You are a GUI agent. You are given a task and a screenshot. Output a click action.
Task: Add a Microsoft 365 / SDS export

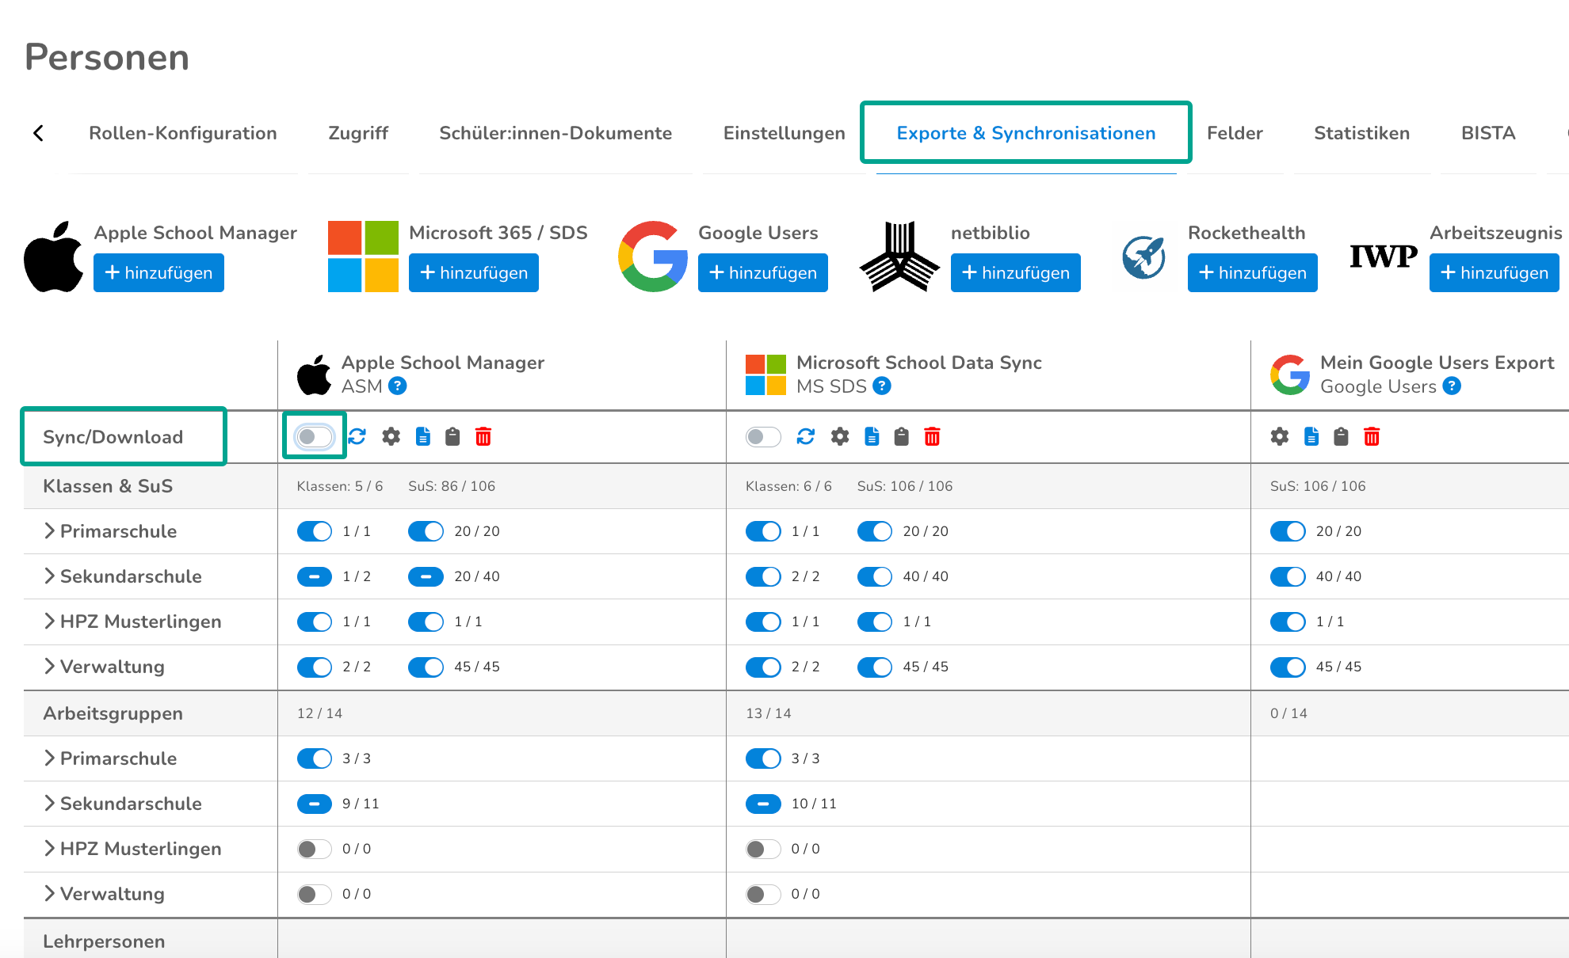[x=474, y=273]
